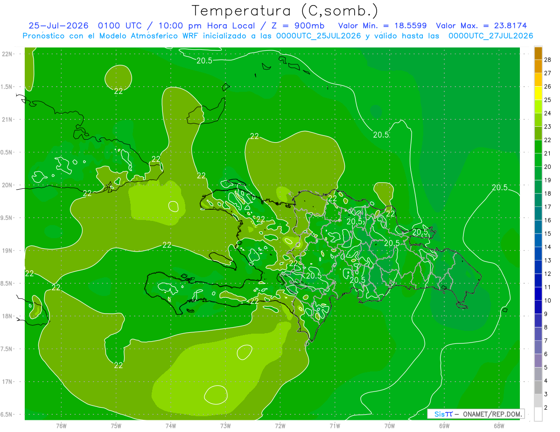Click the gray swatch between legend values 3 and 4
The image size is (560, 432).
[x=538, y=387]
